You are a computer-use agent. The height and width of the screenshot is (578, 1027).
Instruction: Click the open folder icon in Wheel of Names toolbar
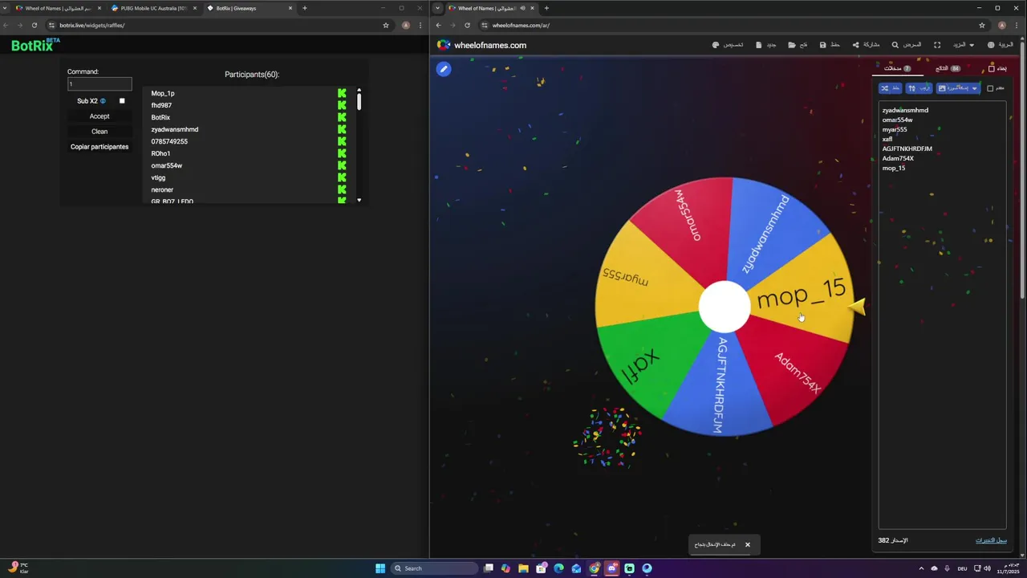pos(791,45)
